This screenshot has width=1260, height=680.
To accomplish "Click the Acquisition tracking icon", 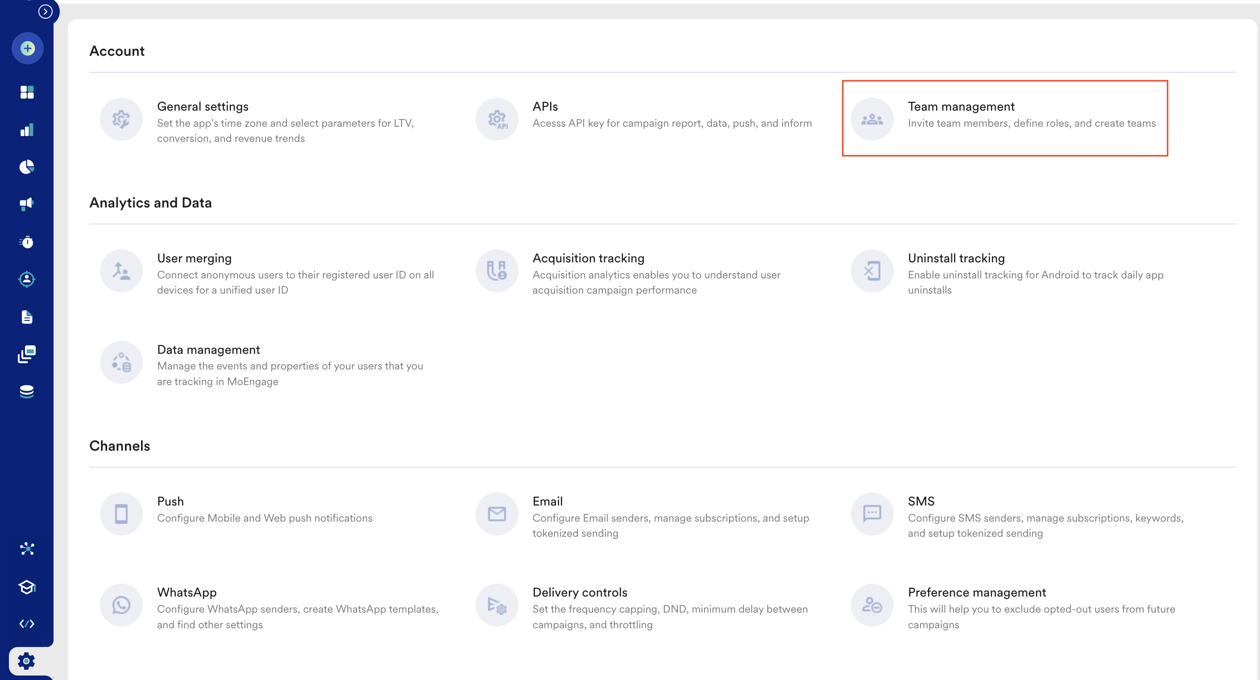I will tap(497, 270).
